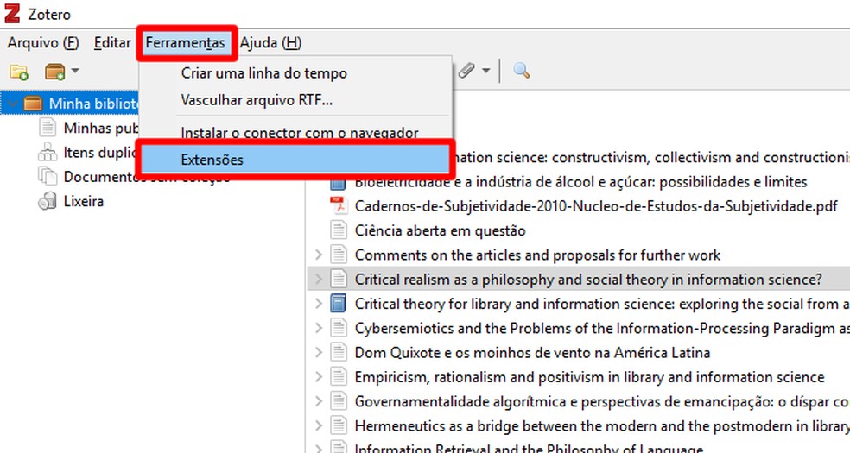Screen dimensions: 850x453
Task: Click the Minha biblioteca library icon
Action: 33,103
